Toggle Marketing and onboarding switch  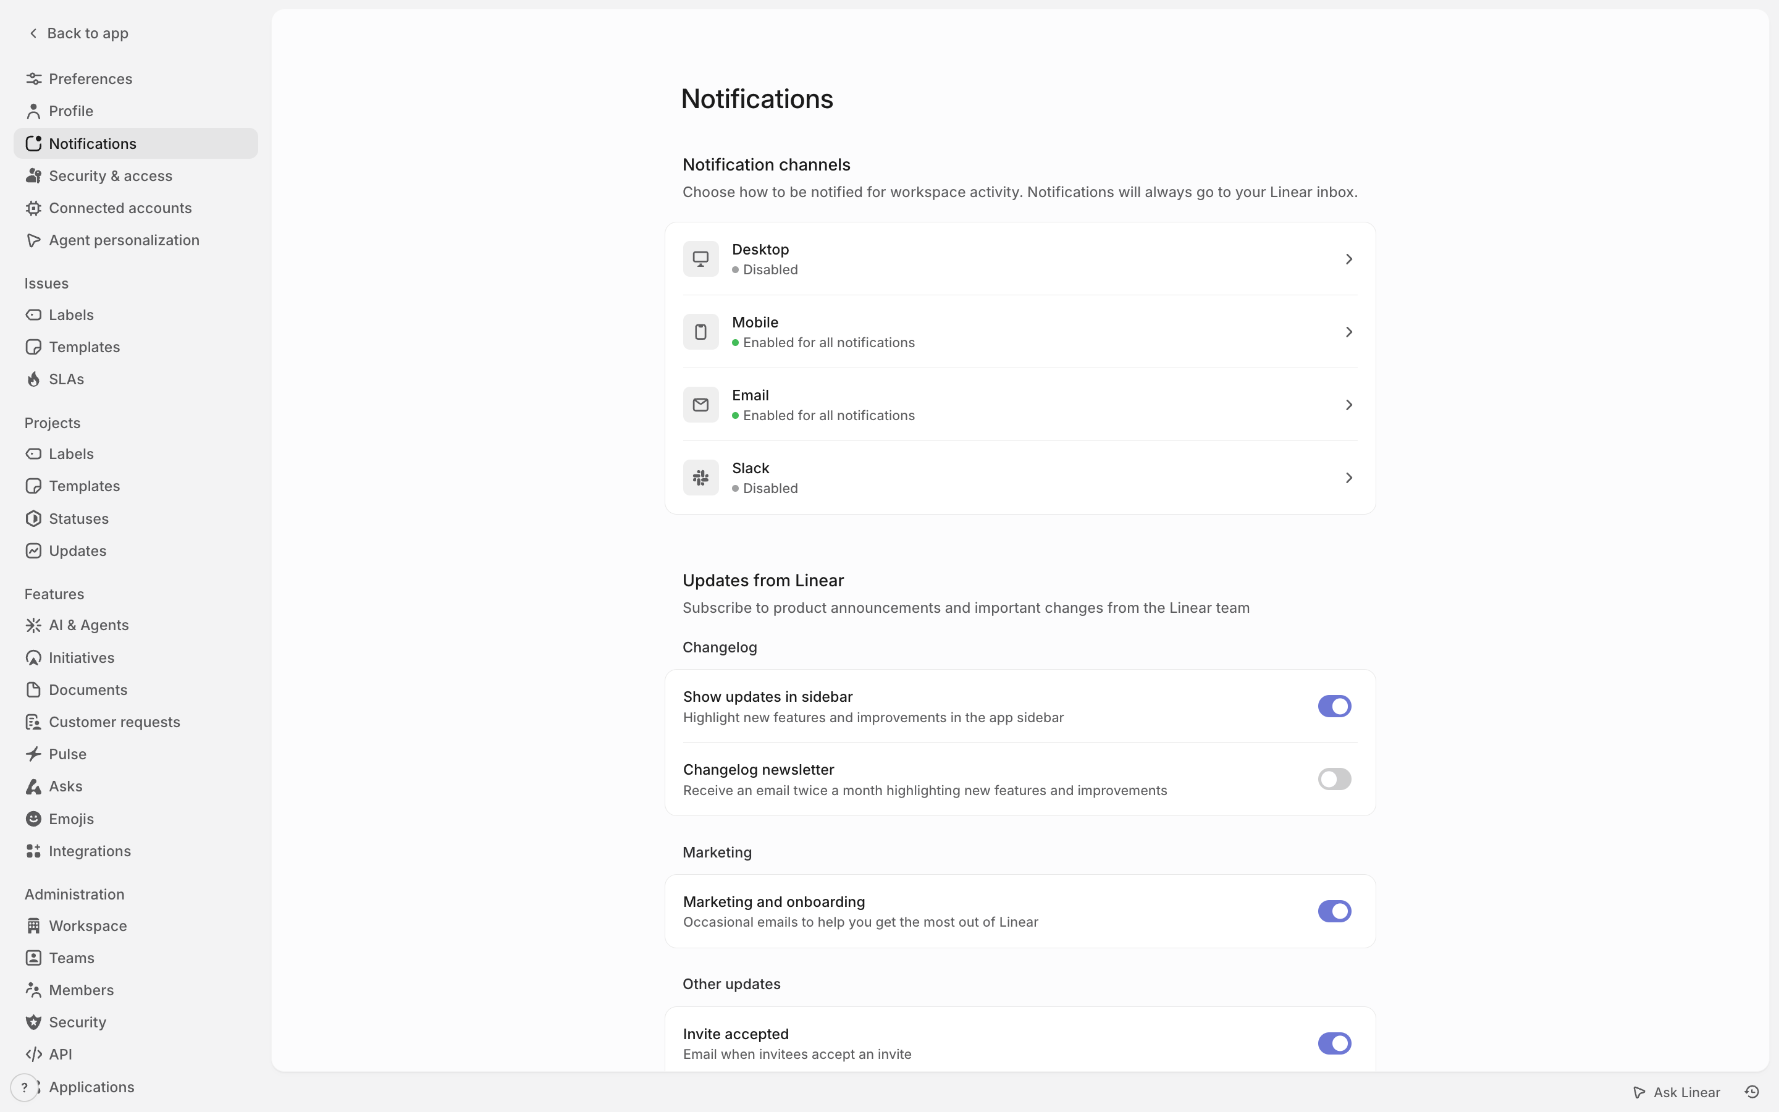point(1334,911)
